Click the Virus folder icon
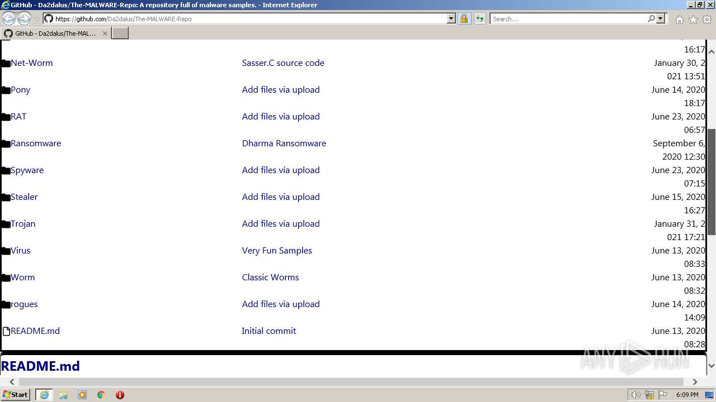This screenshot has width=716, height=402. pyautogui.click(x=6, y=251)
